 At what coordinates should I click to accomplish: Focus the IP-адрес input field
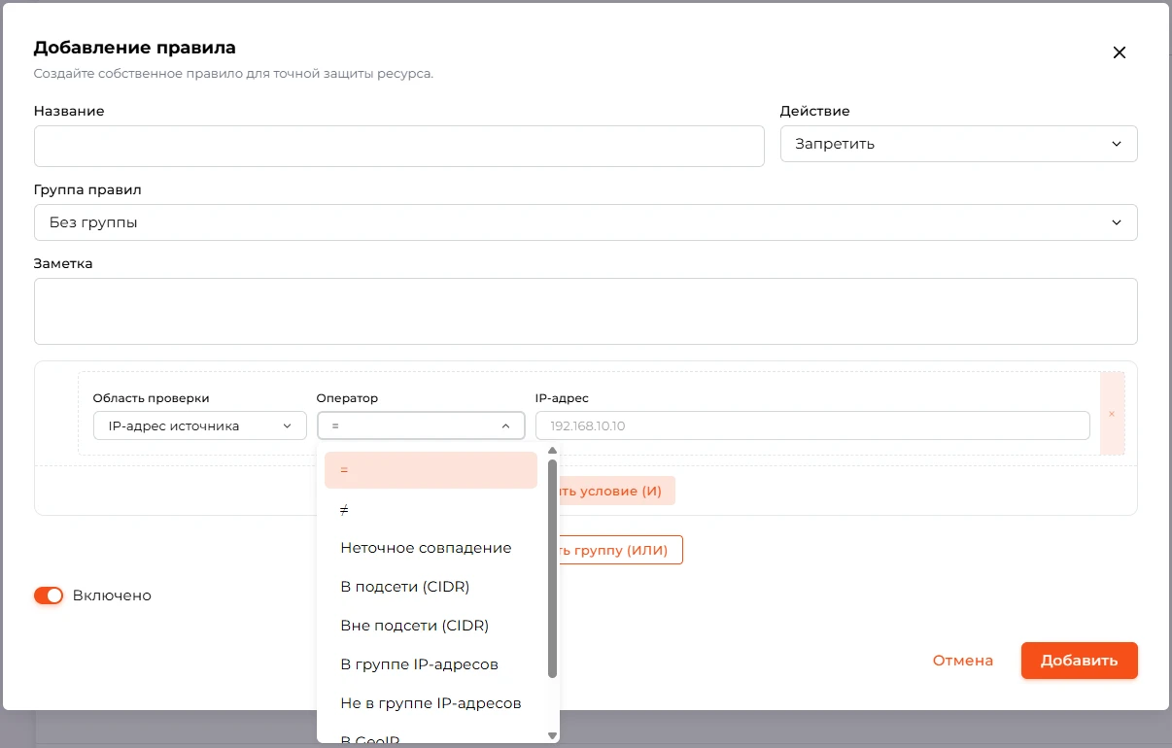812,425
